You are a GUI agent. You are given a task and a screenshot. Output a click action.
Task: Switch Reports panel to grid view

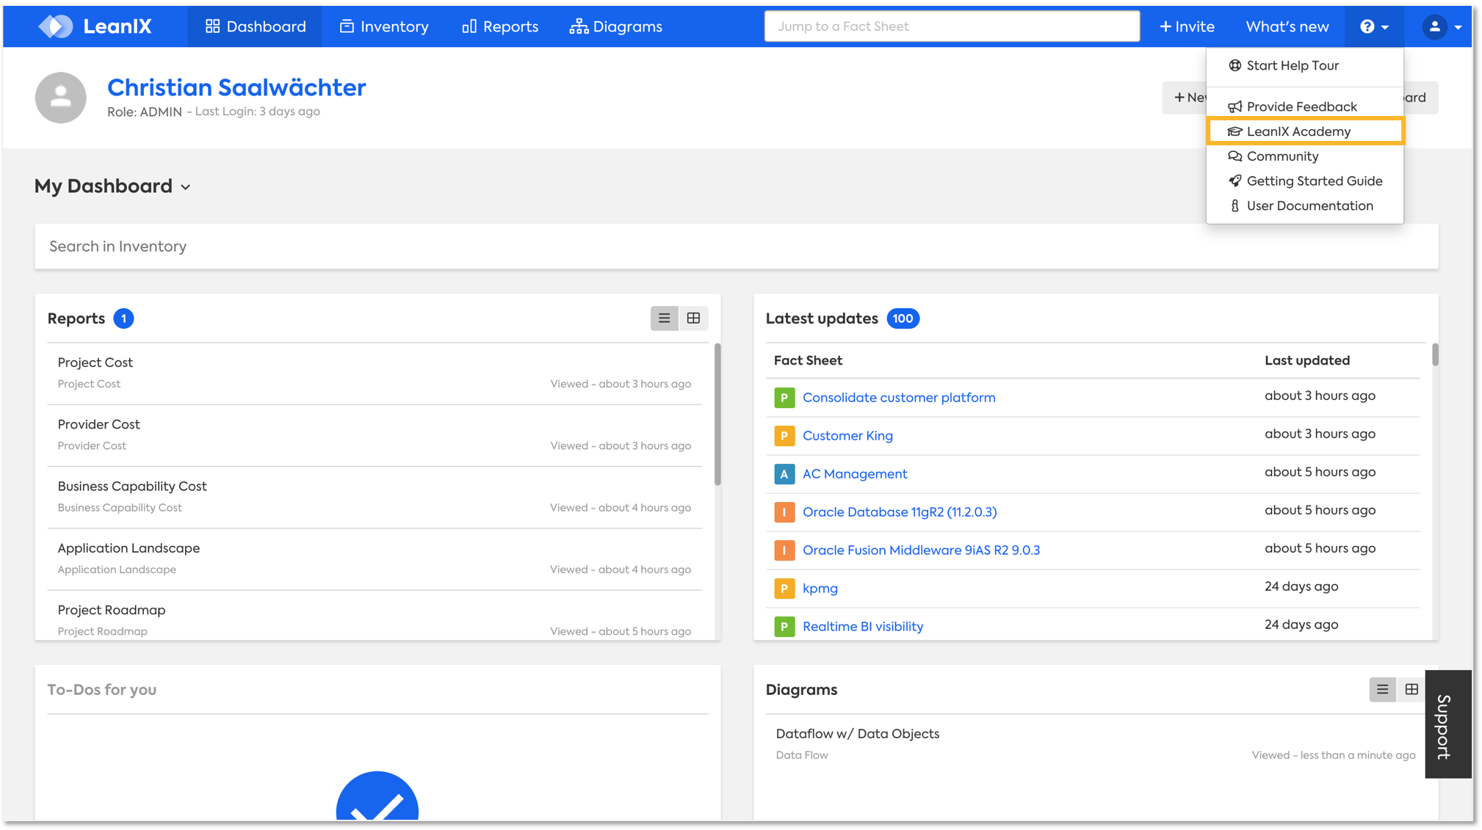click(693, 318)
